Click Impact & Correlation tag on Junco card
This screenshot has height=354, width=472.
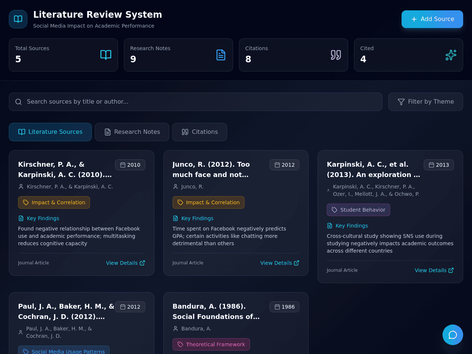(x=208, y=202)
